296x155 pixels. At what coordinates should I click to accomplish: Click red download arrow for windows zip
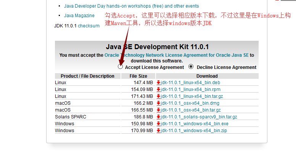click(158, 131)
